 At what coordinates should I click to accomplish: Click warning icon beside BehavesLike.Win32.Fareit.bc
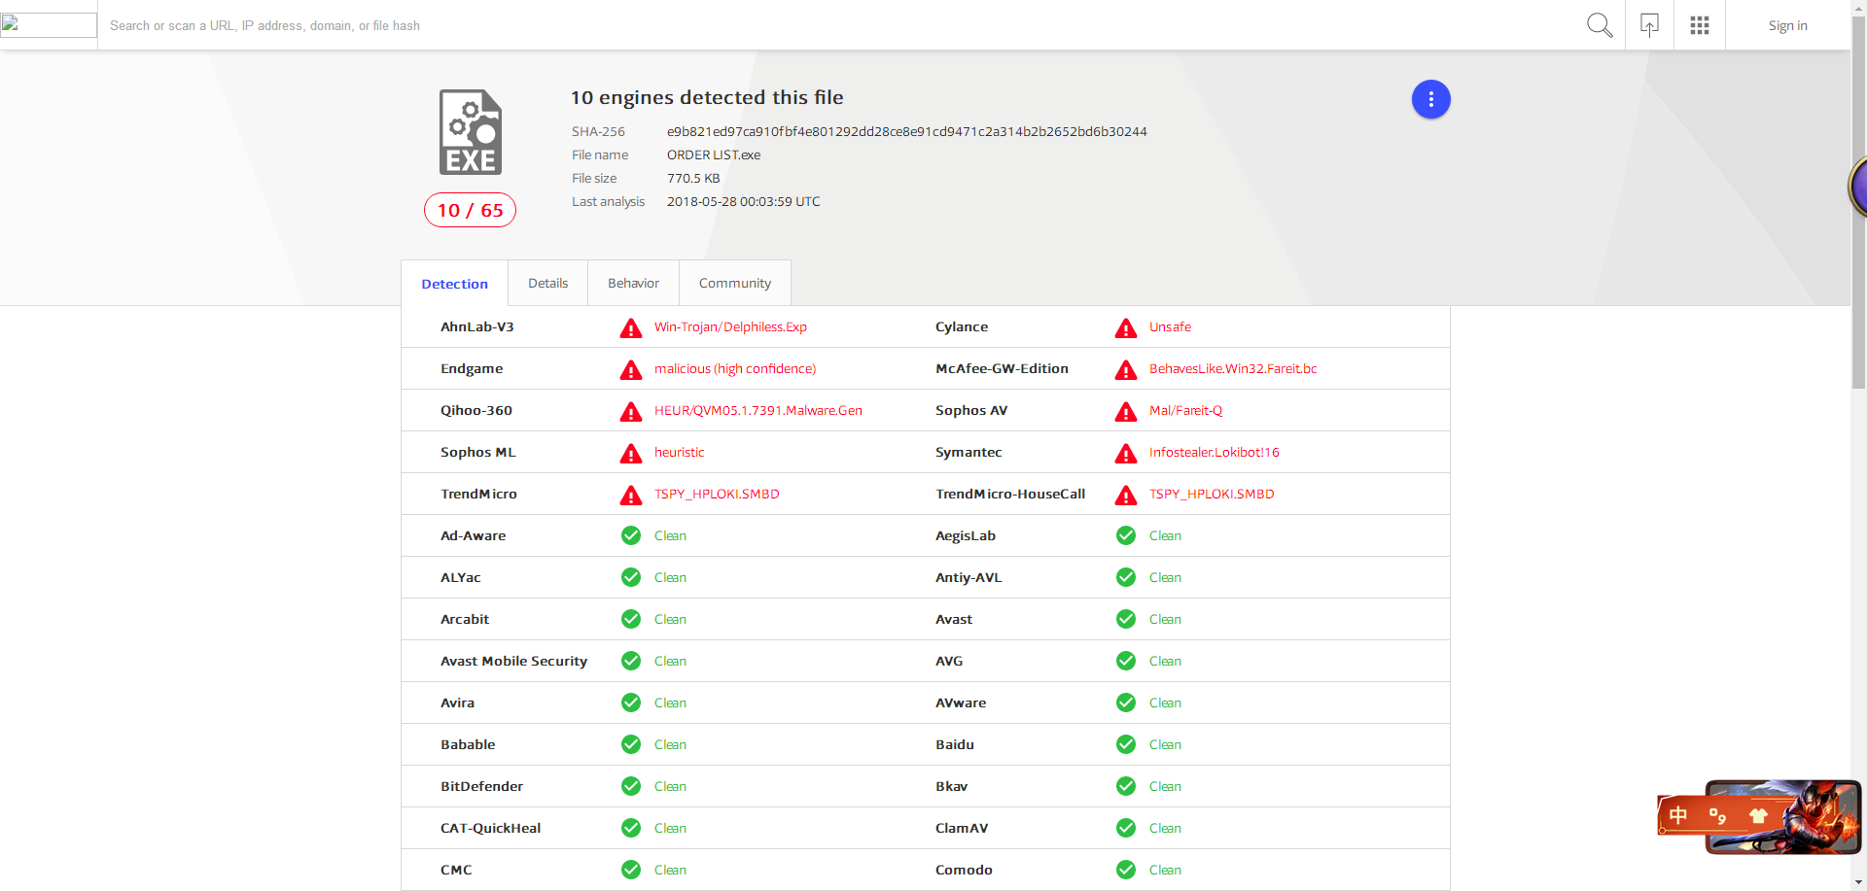tap(1126, 369)
